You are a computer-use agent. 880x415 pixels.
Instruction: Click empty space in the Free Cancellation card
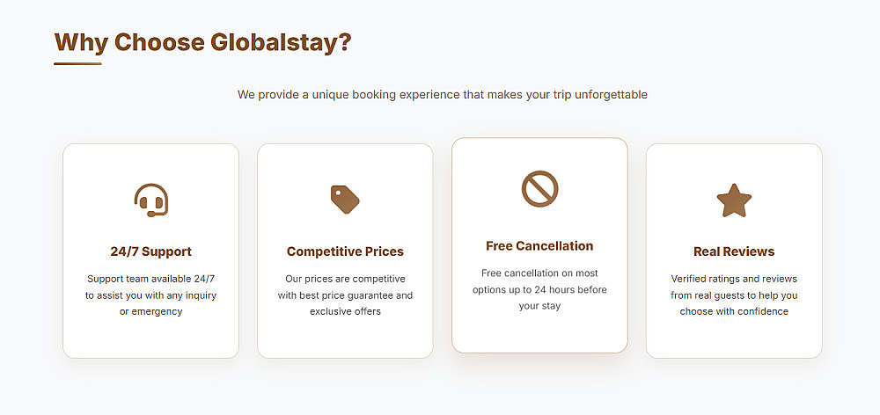pos(539,333)
